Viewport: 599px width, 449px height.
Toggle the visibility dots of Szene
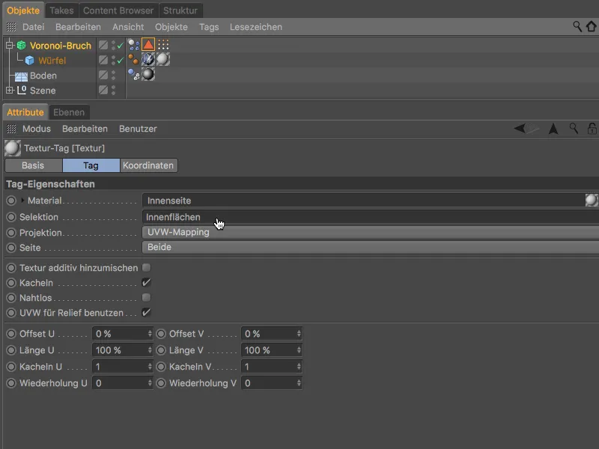pos(114,90)
